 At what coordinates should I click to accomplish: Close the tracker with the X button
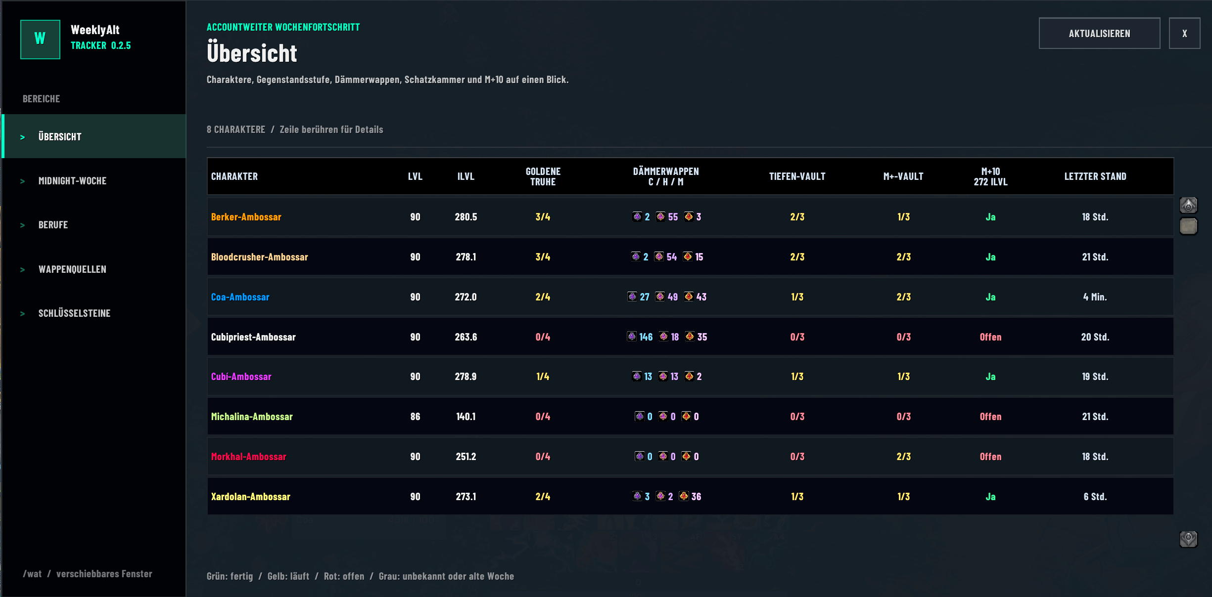pyautogui.click(x=1184, y=34)
